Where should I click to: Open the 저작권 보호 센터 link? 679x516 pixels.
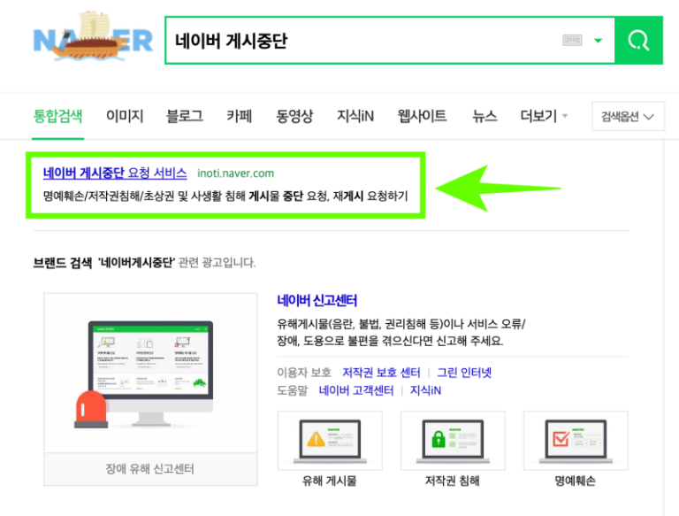381,373
